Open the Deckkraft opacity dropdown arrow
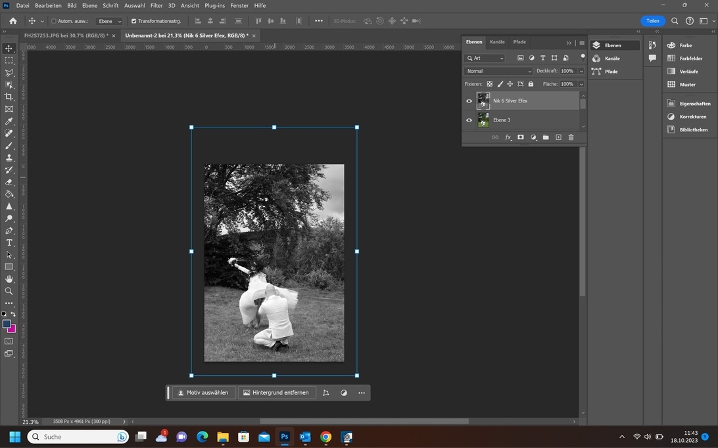718x448 pixels. click(x=581, y=71)
